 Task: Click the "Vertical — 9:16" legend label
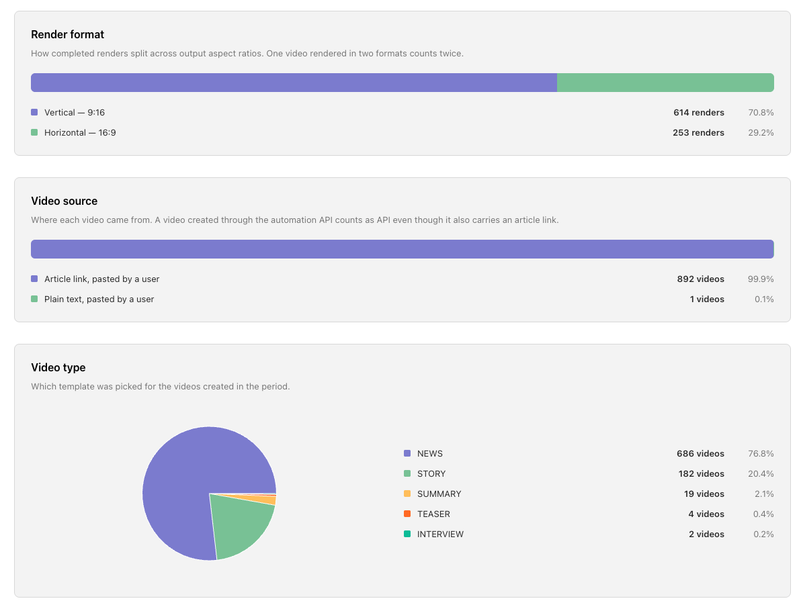75,112
